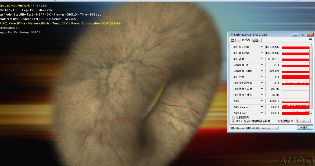Expand the VDDC sensor dropdown
Screen dimensions: 315x166
(262, 101)
